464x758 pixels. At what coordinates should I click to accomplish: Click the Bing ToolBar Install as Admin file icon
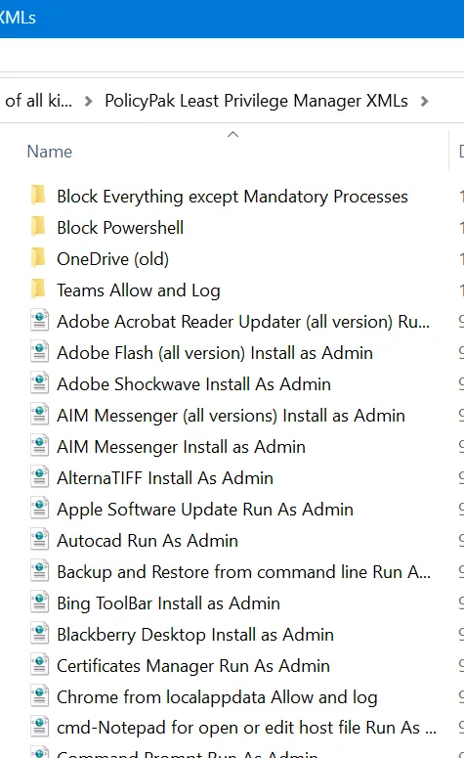click(x=40, y=603)
